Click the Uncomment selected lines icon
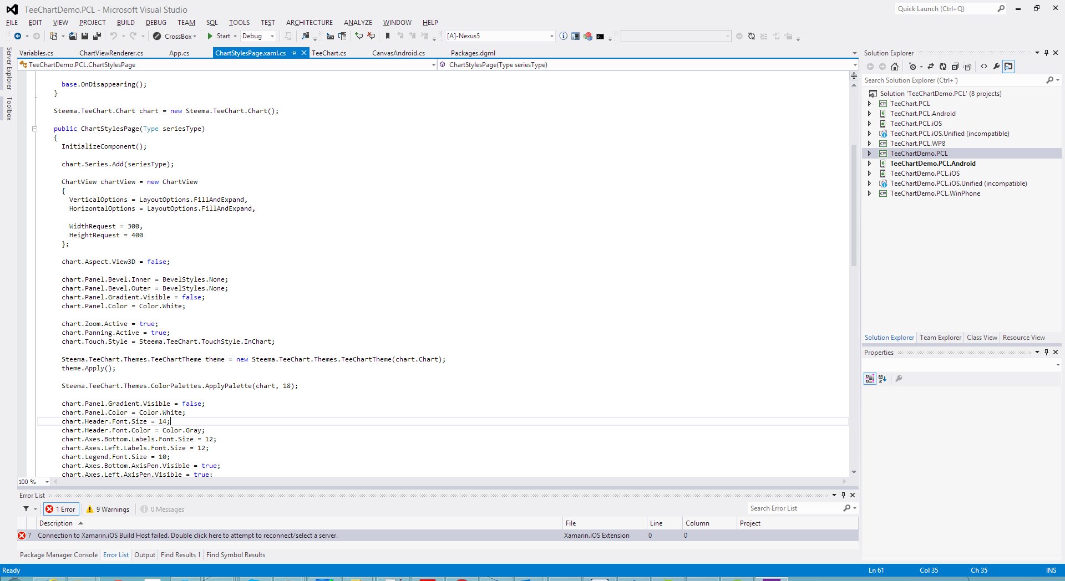 click(x=371, y=36)
